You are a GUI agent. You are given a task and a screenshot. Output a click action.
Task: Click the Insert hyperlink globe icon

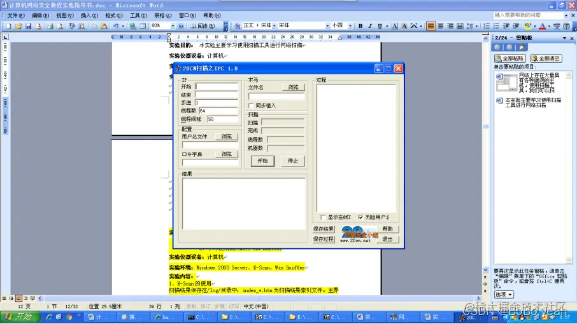133,26
